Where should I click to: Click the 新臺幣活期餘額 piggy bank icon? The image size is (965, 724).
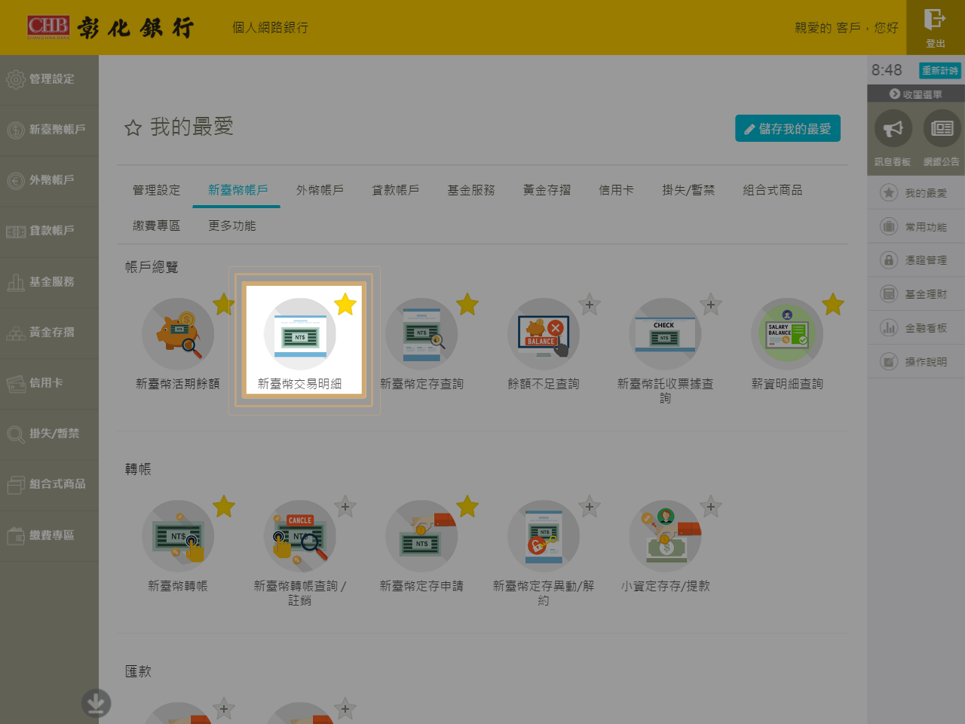click(x=178, y=334)
